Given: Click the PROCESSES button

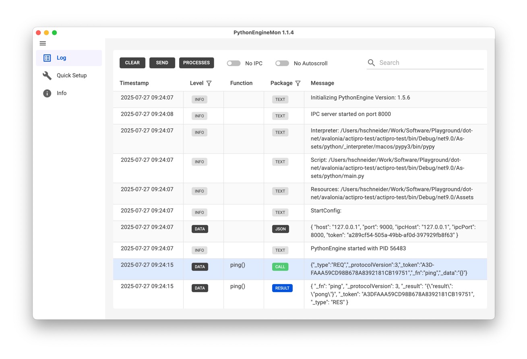Looking at the screenshot, I should [x=196, y=63].
